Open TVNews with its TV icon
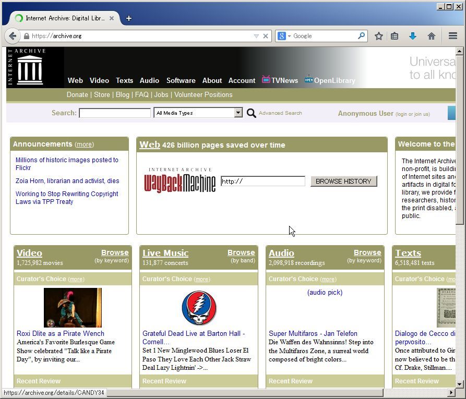Screen dimensions: 466x399 pyautogui.click(x=280, y=80)
